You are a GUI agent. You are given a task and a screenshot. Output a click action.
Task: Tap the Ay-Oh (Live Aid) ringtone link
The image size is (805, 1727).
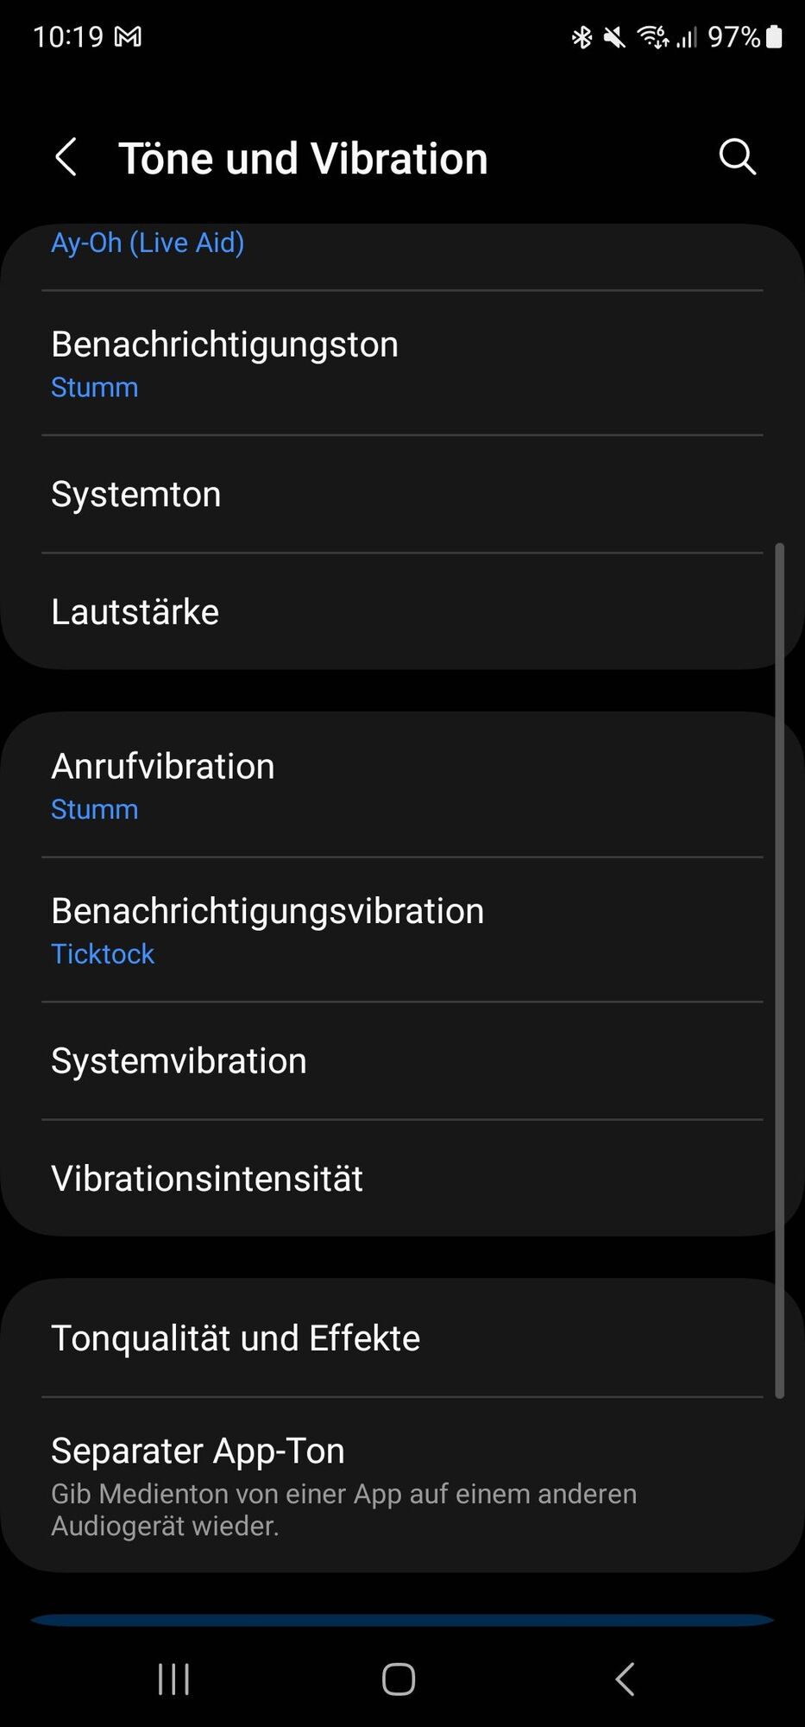pyautogui.click(x=148, y=243)
